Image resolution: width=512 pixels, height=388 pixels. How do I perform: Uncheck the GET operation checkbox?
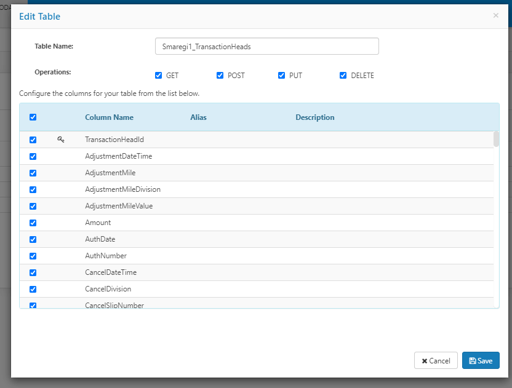click(159, 76)
